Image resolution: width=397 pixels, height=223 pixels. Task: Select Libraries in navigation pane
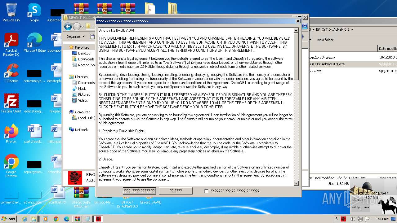(81, 77)
